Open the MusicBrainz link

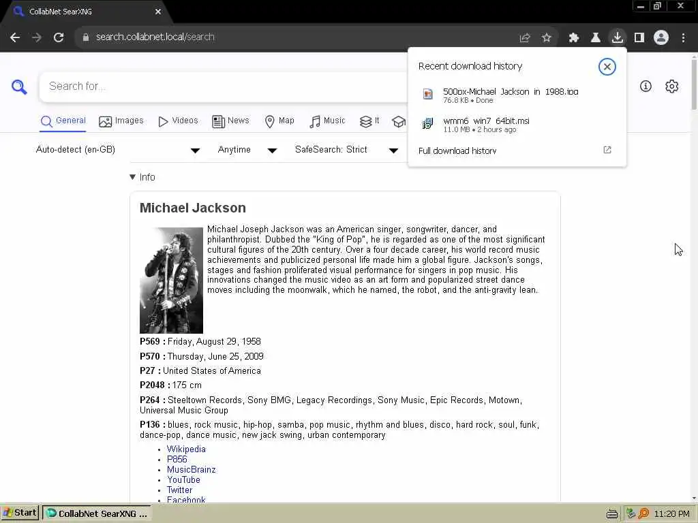tap(191, 470)
